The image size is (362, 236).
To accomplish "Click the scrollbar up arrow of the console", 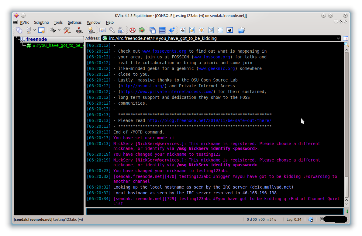I will [346, 50].
